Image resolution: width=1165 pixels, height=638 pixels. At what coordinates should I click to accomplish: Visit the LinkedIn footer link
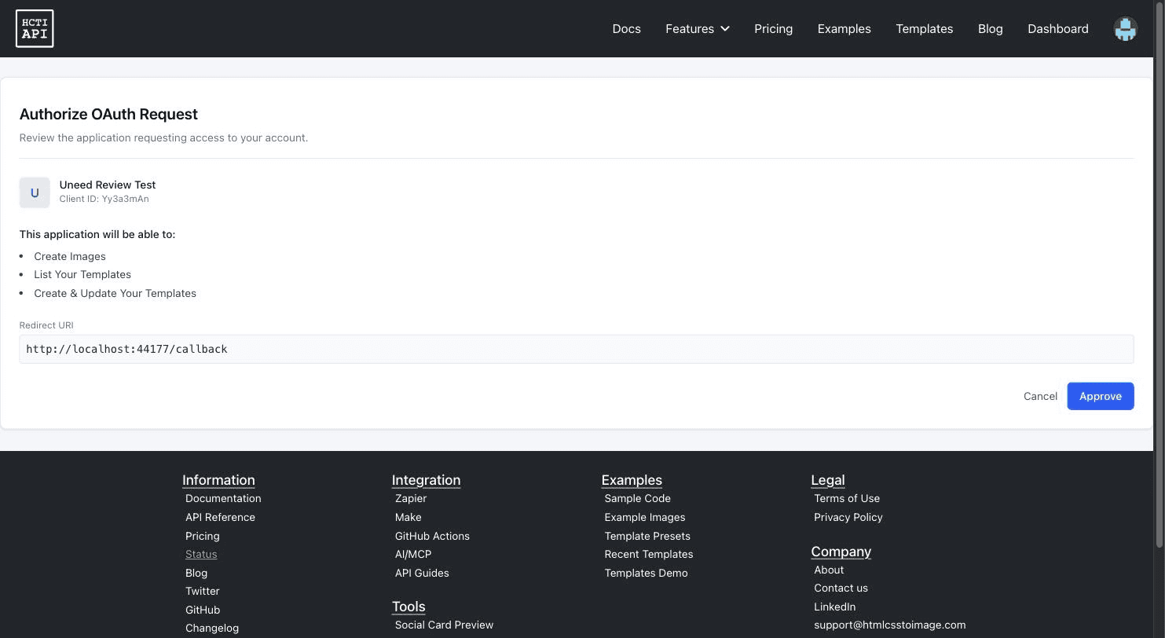tap(834, 607)
